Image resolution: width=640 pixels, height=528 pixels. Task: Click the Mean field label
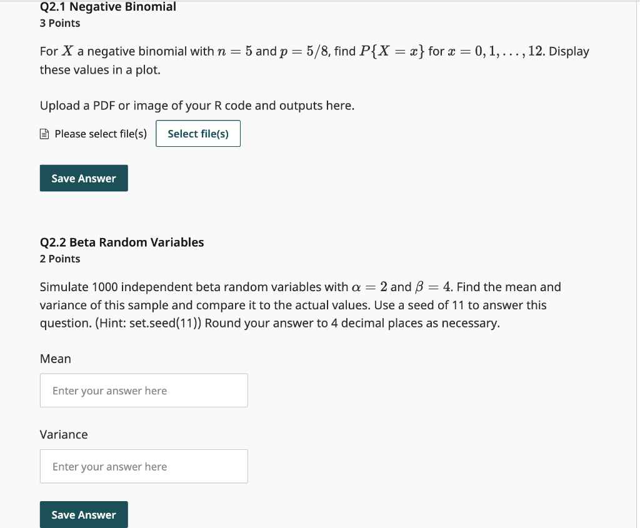point(55,359)
